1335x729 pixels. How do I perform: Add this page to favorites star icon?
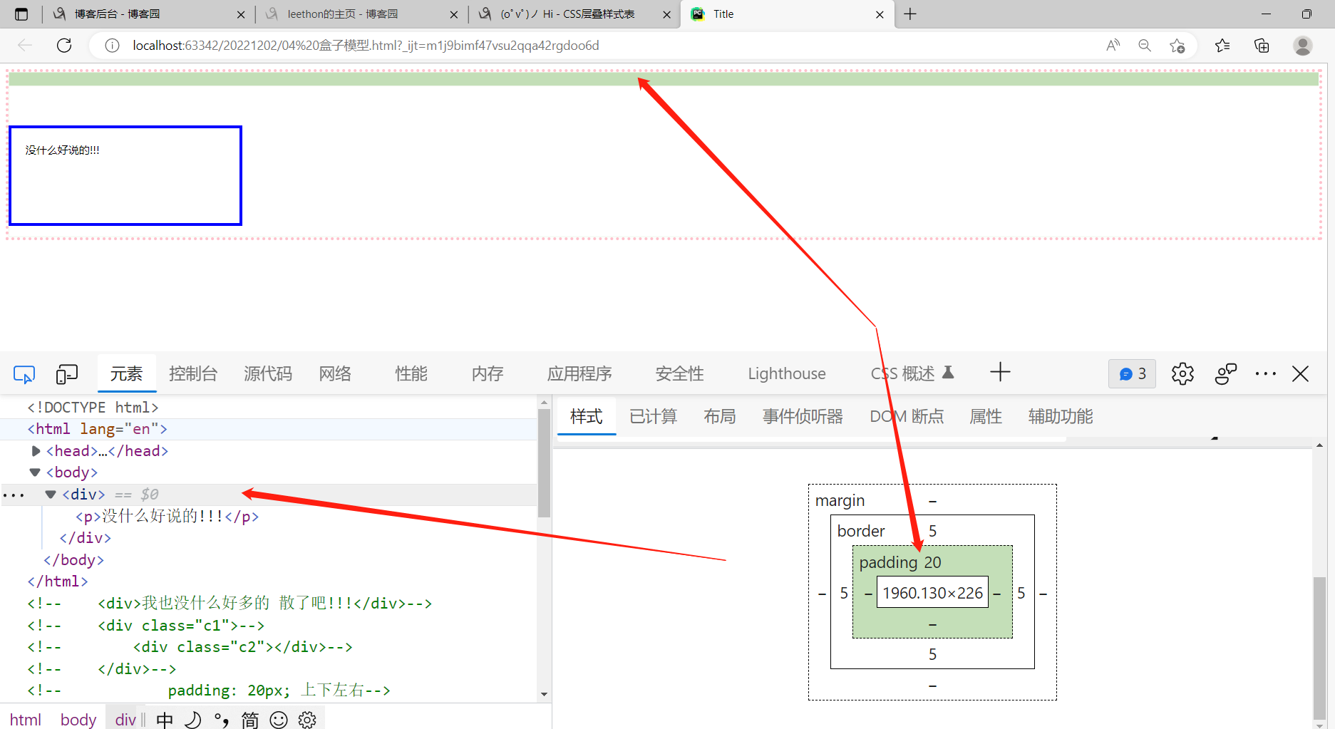1177,46
